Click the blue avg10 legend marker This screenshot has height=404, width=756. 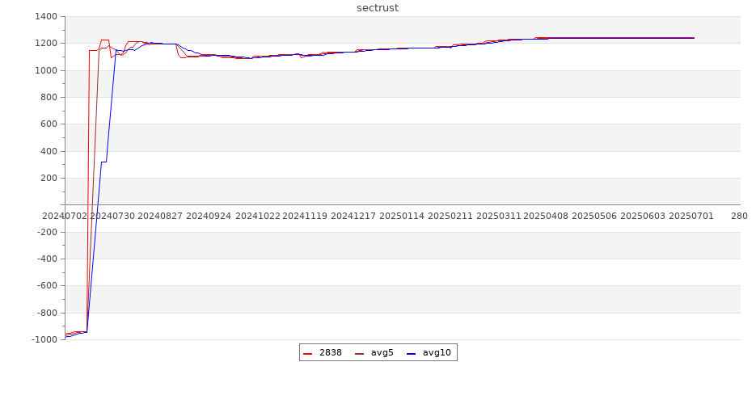pos(411,353)
